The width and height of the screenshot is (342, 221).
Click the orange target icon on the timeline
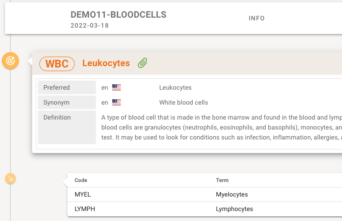click(x=10, y=60)
